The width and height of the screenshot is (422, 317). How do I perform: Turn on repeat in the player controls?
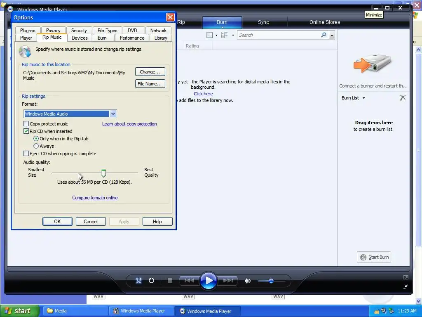[x=151, y=281]
